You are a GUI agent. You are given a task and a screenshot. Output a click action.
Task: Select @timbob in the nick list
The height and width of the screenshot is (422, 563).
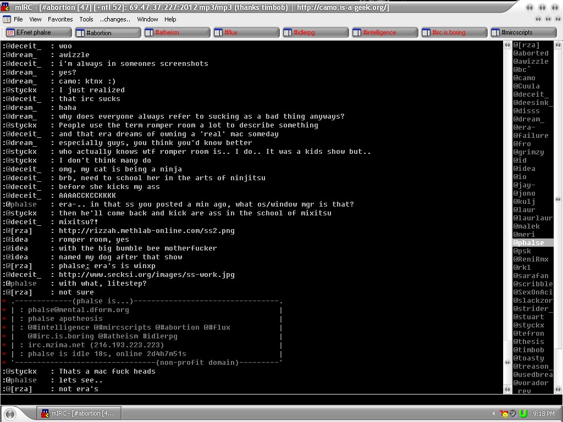click(x=528, y=350)
